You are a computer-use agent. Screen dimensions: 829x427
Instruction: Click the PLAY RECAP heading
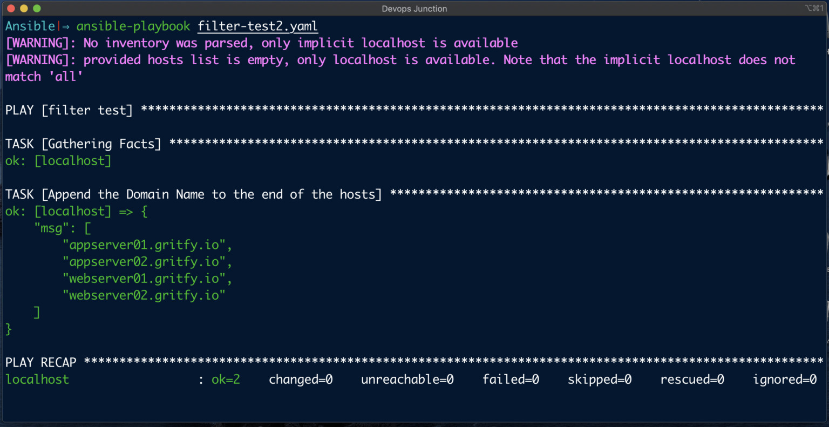[40, 362]
